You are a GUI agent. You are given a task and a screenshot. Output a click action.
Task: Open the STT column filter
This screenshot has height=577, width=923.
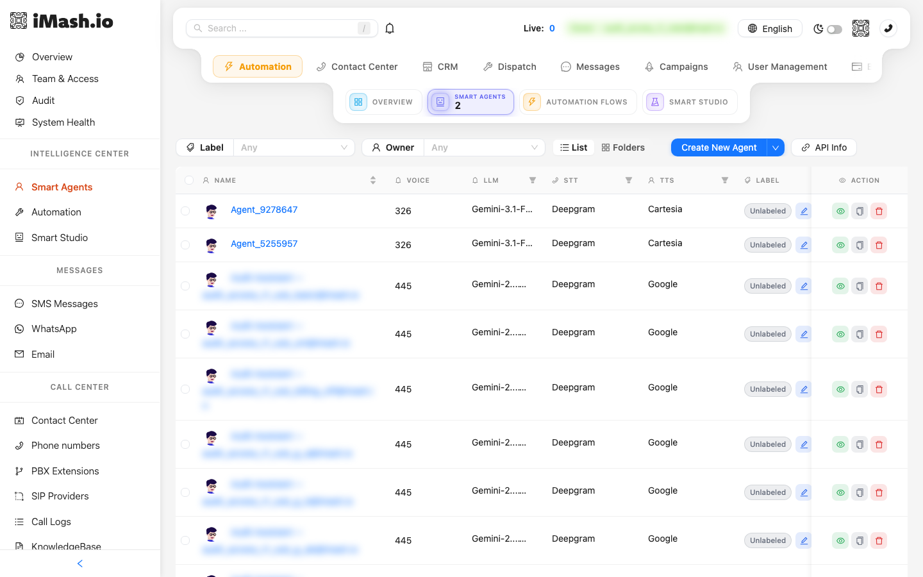tap(628, 180)
